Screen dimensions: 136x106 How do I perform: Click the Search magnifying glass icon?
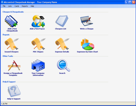[63, 66]
